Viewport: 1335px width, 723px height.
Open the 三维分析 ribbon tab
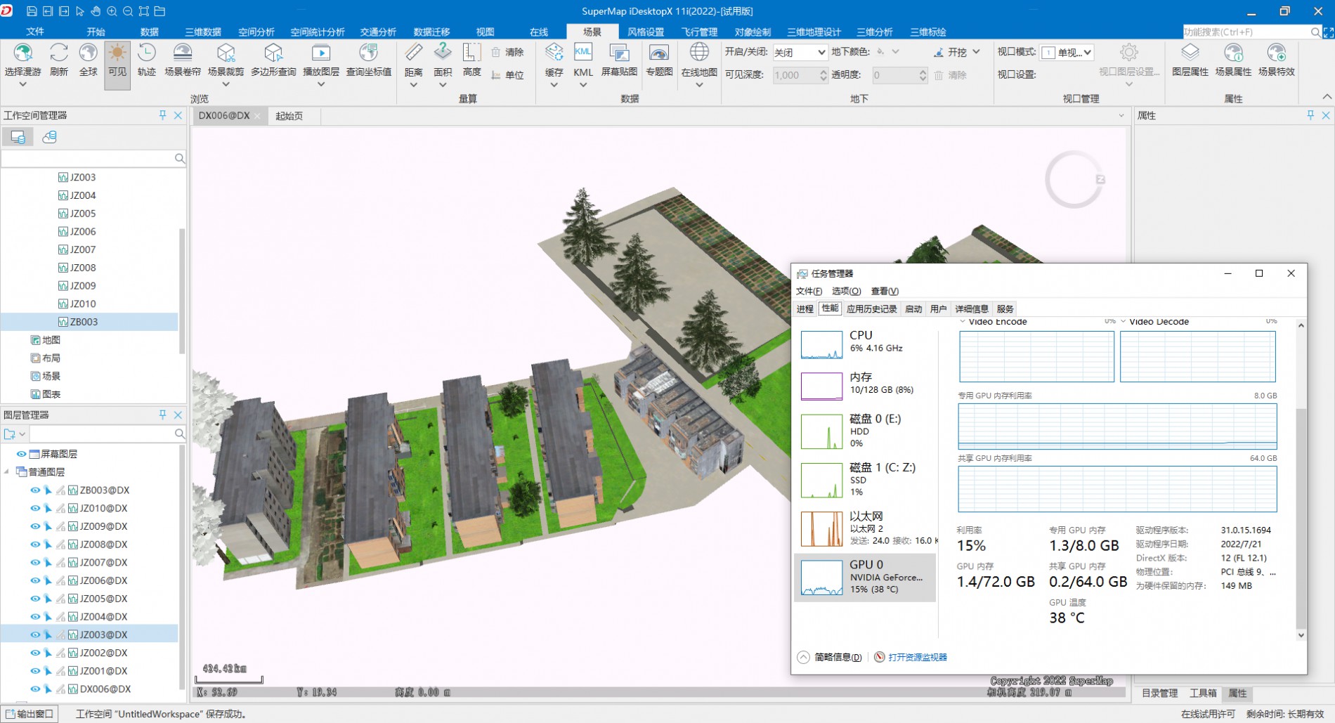875,32
